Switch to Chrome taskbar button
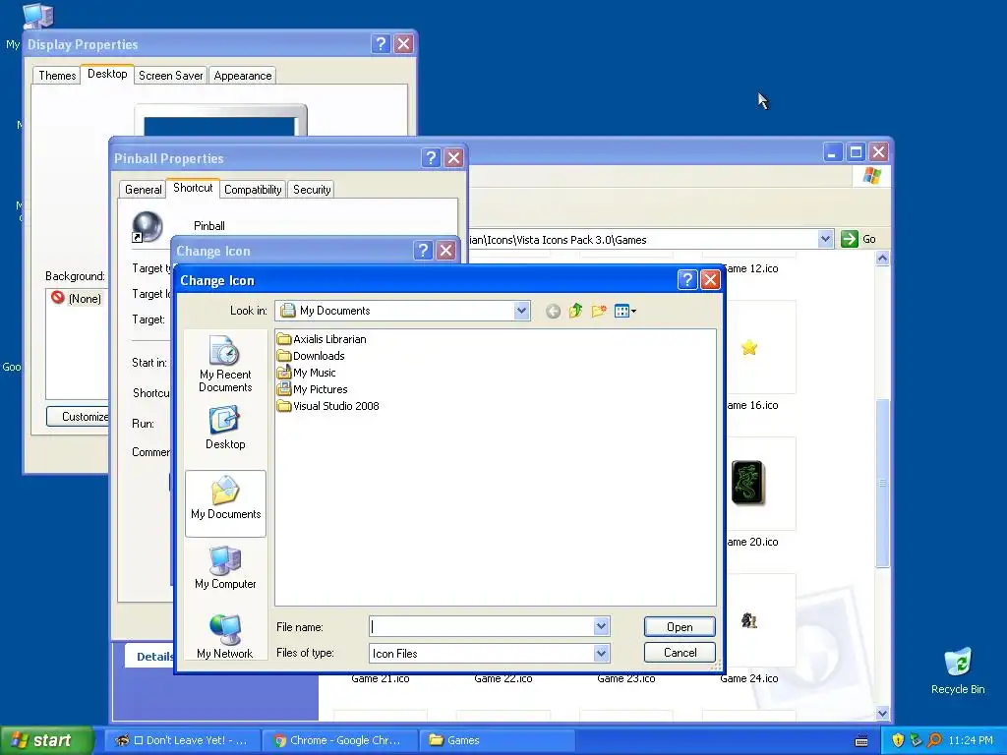The height and width of the screenshot is (755, 1007). tap(339, 740)
